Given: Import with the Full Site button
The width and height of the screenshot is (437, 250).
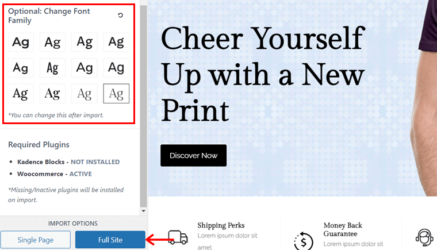Looking at the screenshot, I should pyautogui.click(x=110, y=240).
